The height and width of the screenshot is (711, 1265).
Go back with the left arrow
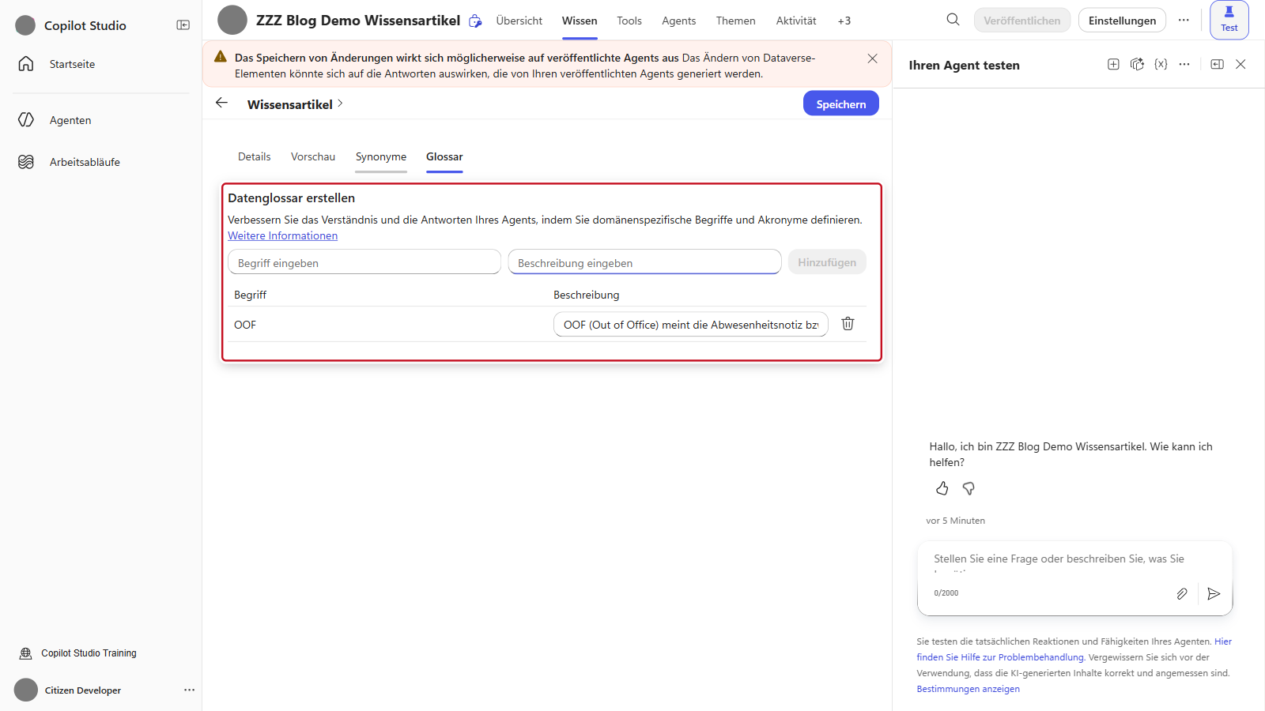(x=221, y=103)
